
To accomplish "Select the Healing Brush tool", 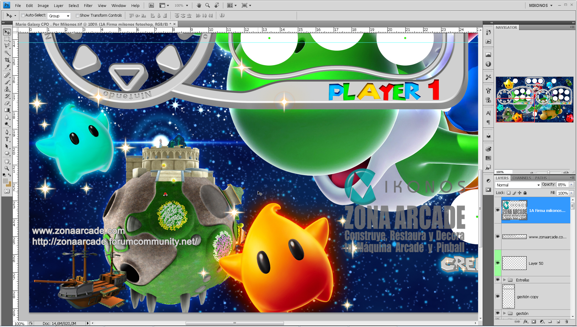I will 7,75.
